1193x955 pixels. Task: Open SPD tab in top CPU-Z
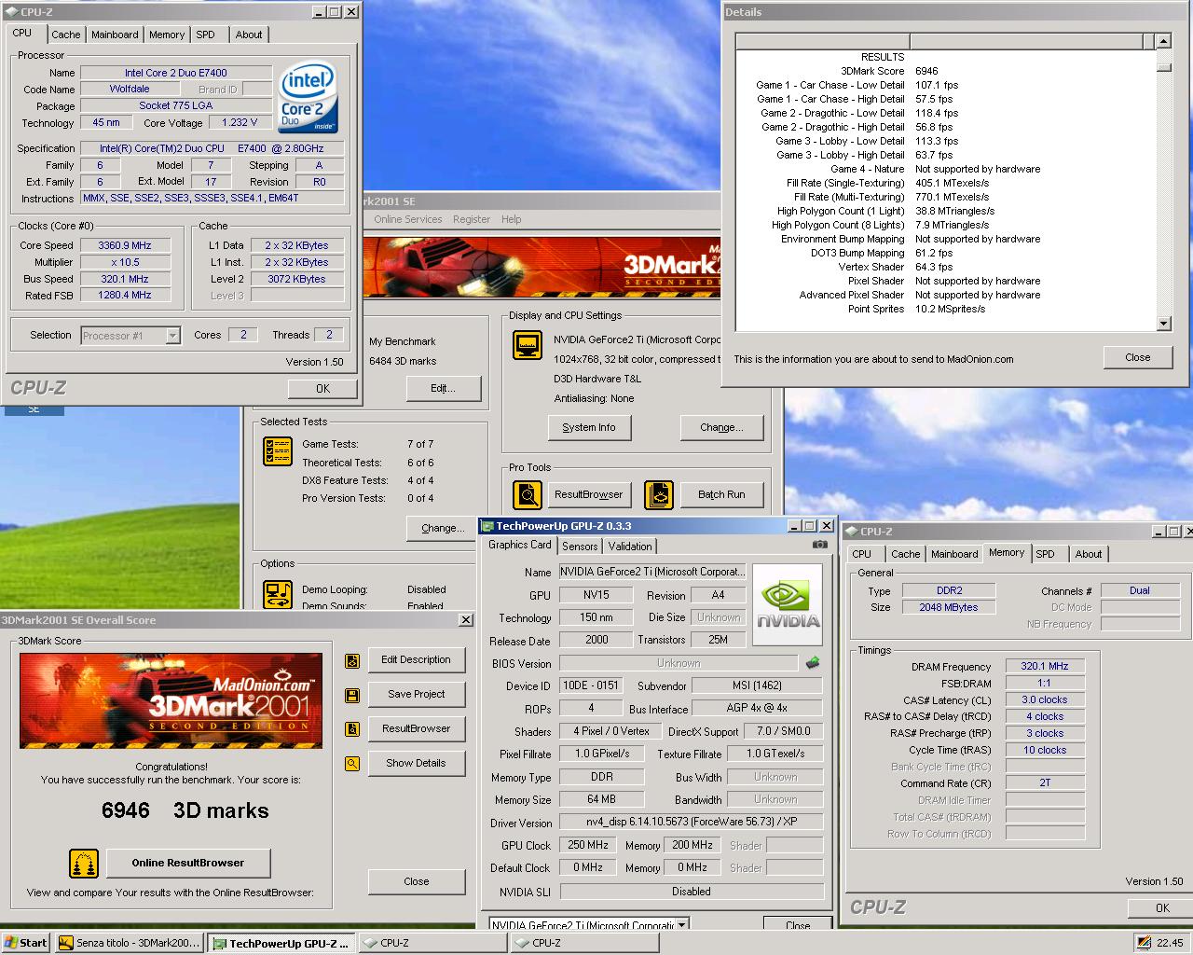click(x=206, y=35)
